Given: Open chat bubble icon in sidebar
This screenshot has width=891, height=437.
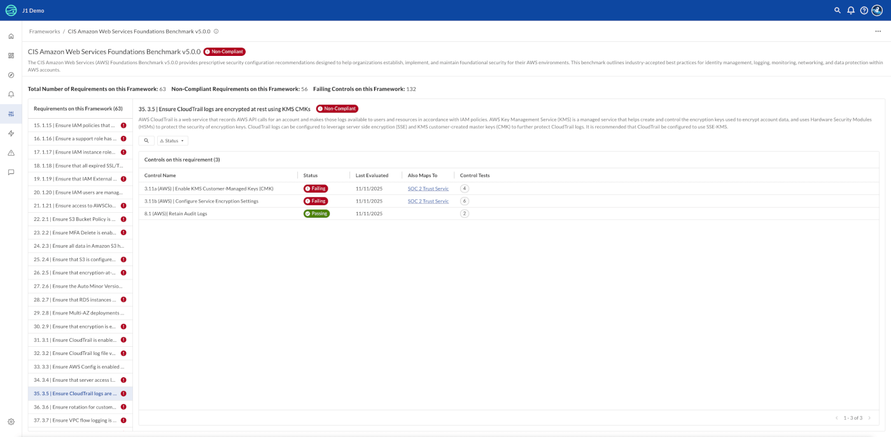Looking at the screenshot, I should (11, 172).
